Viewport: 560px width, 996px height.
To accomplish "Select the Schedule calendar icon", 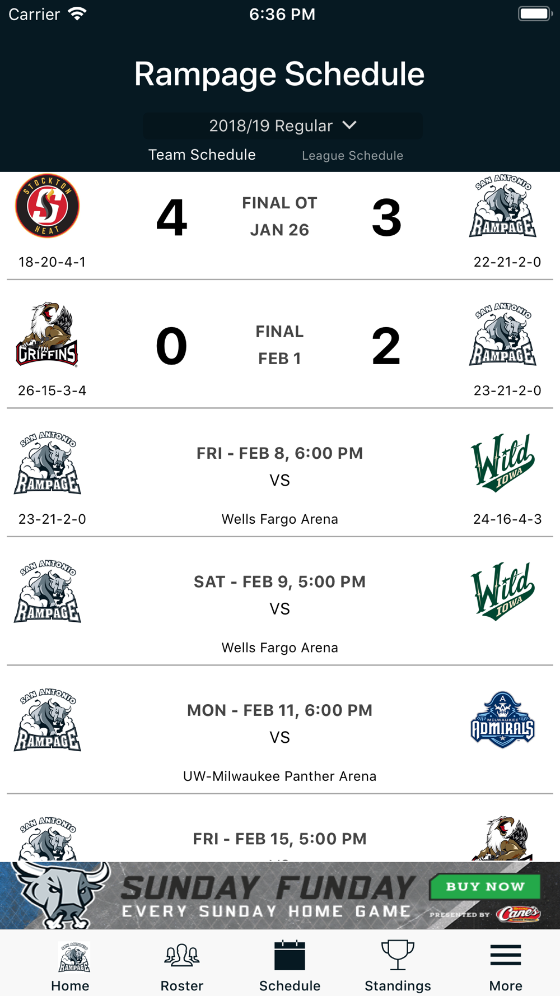I will tap(290, 955).
